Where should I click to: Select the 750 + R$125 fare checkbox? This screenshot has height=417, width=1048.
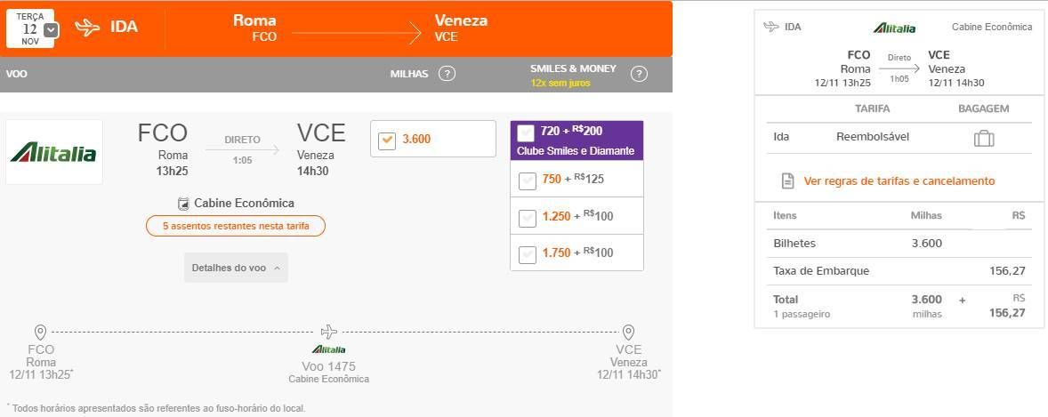(528, 180)
